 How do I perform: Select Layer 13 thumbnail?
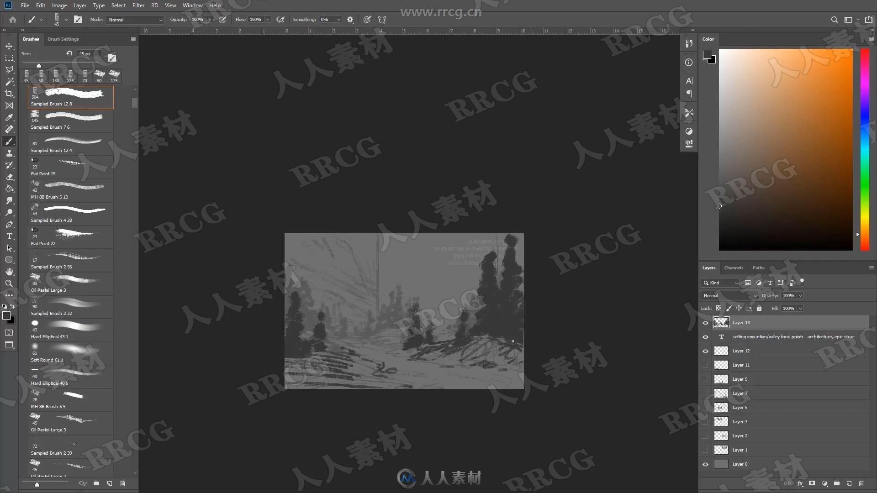(721, 322)
